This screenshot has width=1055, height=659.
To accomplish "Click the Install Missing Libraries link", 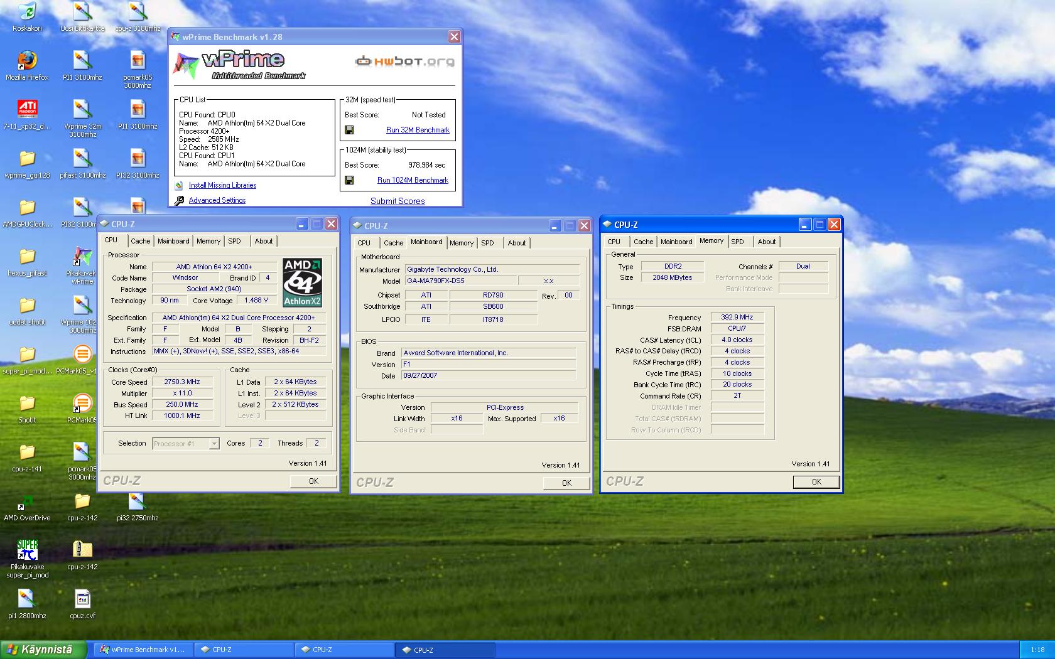I will (222, 185).
